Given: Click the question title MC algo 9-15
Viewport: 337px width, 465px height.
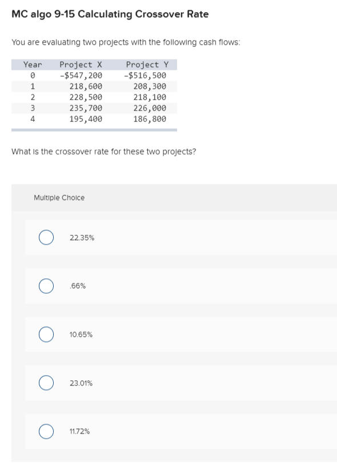Looking at the screenshot, I should 110,14.
